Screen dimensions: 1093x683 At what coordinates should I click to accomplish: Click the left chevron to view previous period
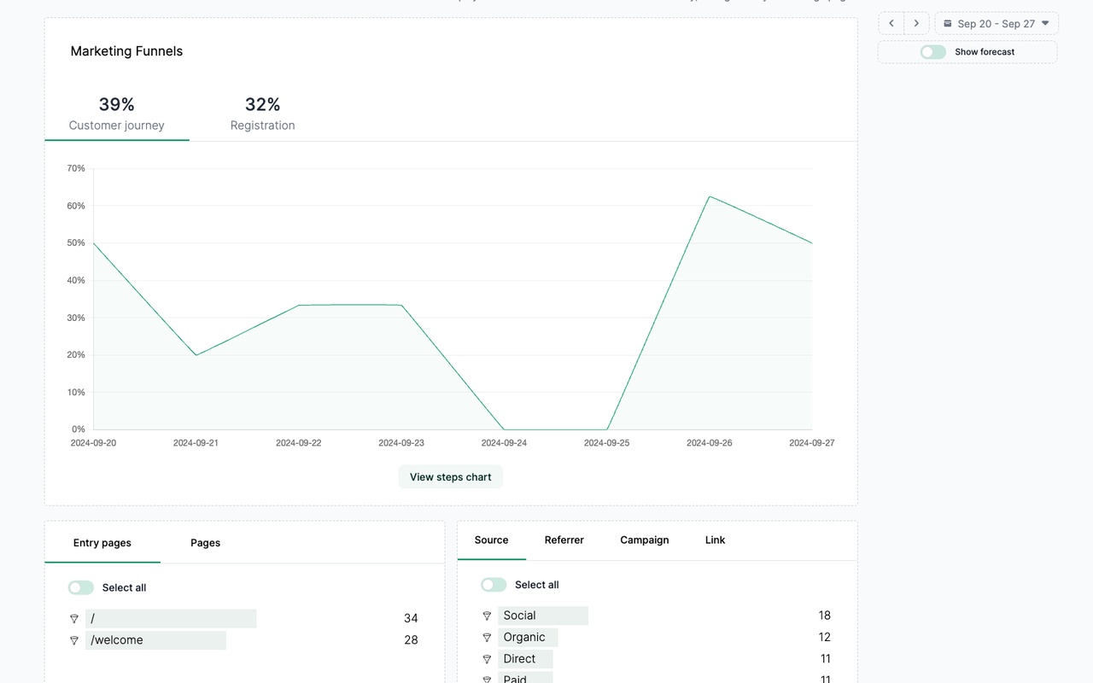[x=891, y=23]
